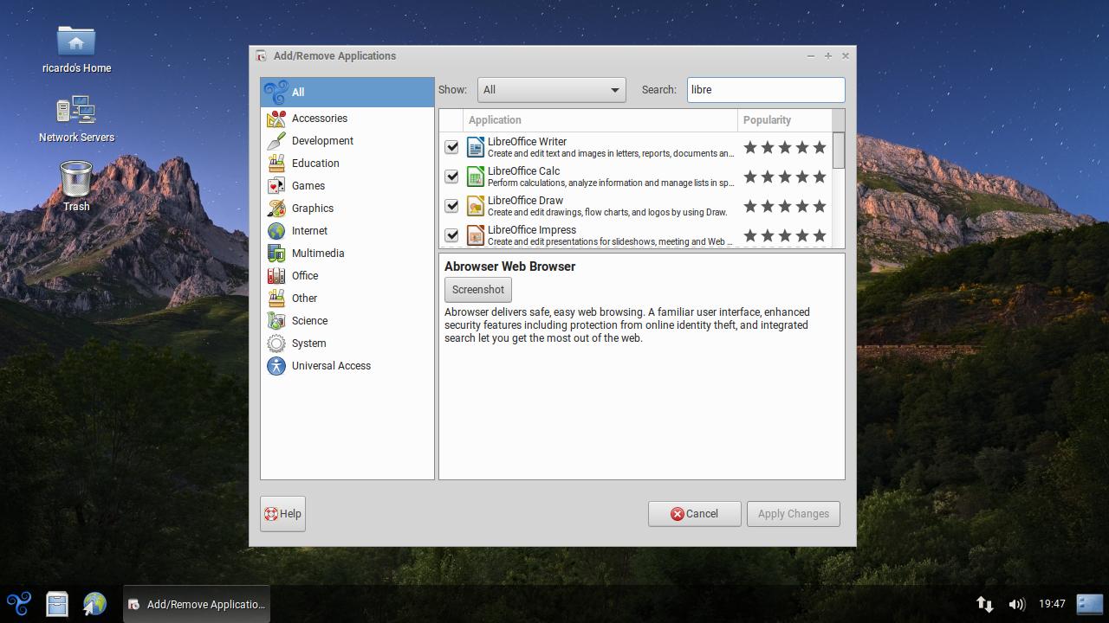This screenshot has width=1109, height=623.
Task: Launch the file manager from taskbar
Action: [x=57, y=603]
